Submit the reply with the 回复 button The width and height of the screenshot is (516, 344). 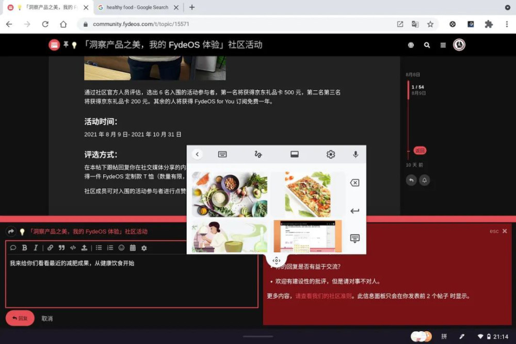point(20,318)
